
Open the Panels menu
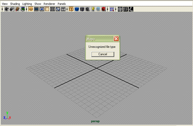[x=62, y=4]
